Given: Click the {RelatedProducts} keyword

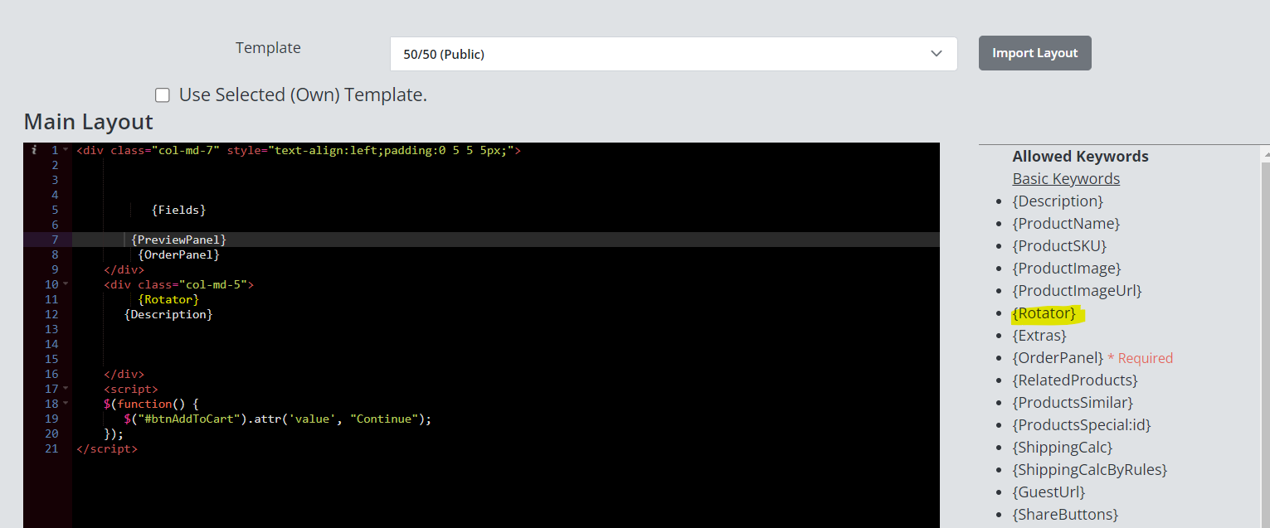Looking at the screenshot, I should (x=1075, y=380).
